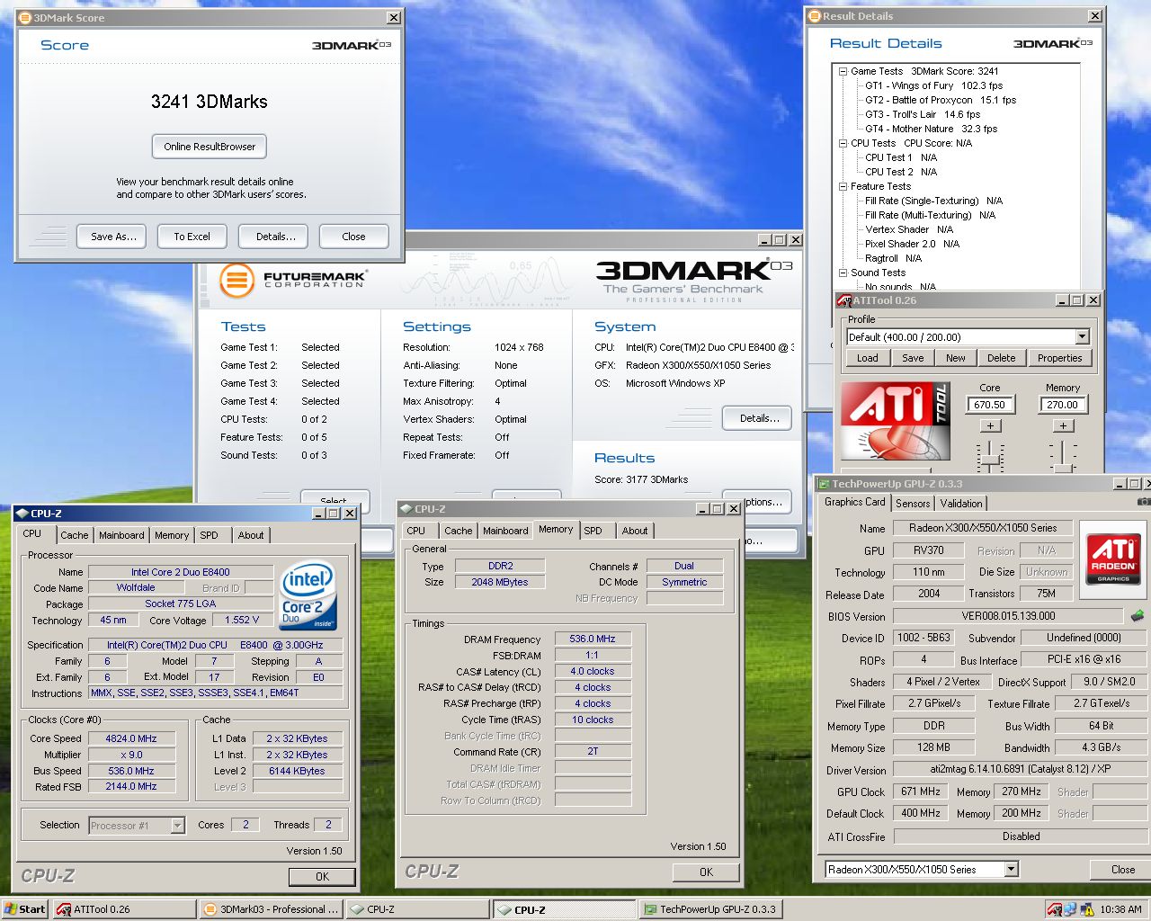
Task: Switch to TechPowerUp GPU-Z from the taskbar
Action: pos(710,909)
